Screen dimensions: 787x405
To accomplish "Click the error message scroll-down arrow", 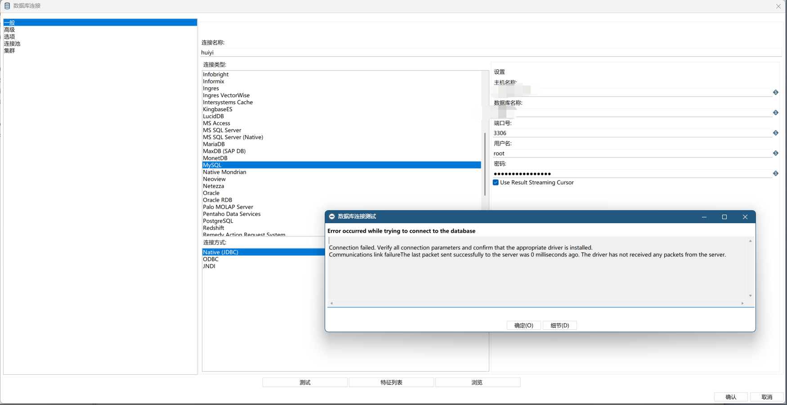I will (x=750, y=296).
